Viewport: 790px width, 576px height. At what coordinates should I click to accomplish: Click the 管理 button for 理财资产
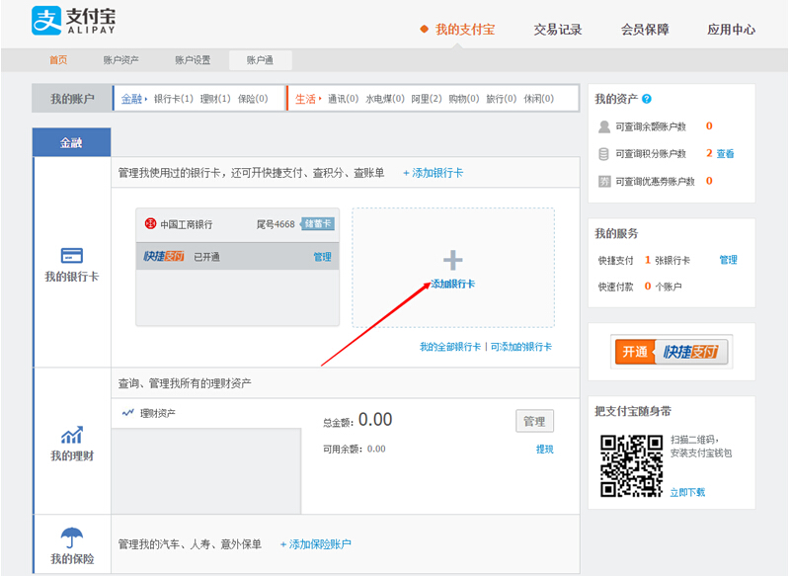click(534, 421)
